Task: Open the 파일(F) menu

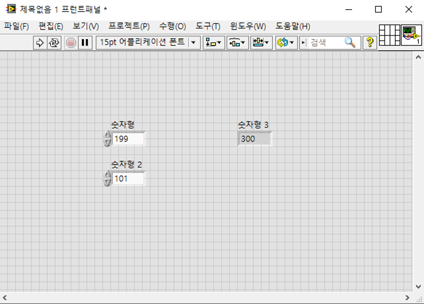Action: 17,26
